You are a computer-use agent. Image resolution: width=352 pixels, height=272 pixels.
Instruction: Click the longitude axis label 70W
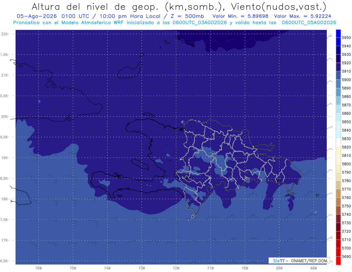(x=245, y=268)
